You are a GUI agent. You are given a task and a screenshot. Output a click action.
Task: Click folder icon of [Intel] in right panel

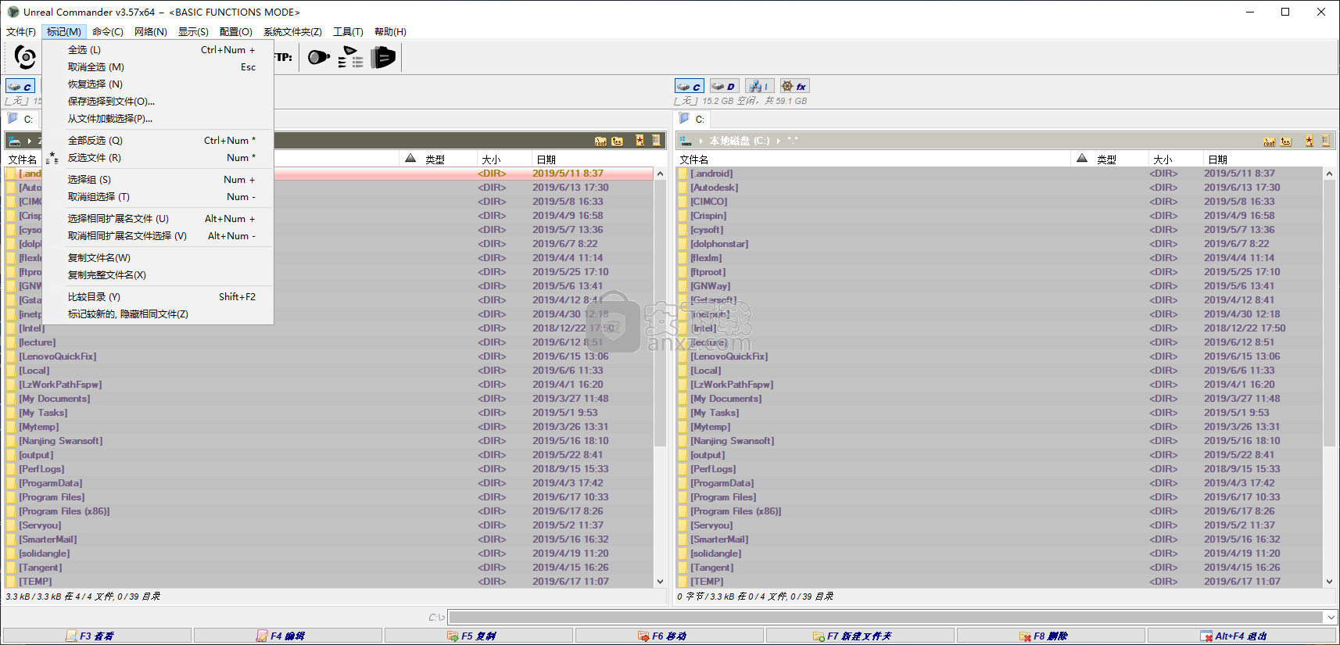pyautogui.click(x=683, y=328)
